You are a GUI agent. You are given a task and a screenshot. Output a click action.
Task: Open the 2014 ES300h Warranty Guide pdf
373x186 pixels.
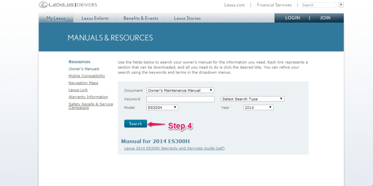(x=174, y=148)
